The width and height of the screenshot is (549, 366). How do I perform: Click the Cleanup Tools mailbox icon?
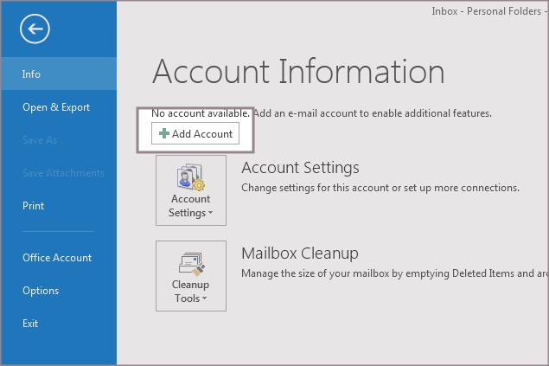pos(190,263)
